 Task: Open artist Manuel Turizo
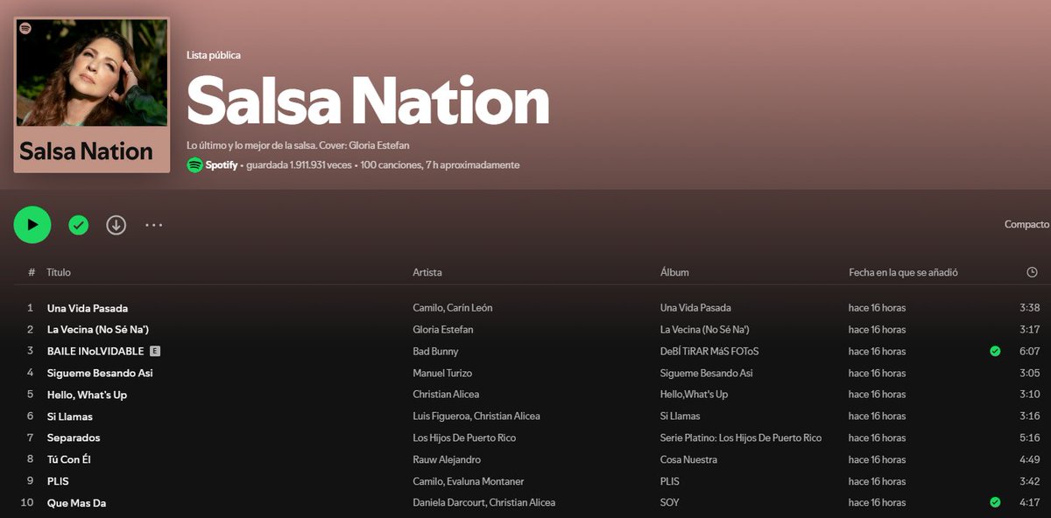tap(442, 373)
